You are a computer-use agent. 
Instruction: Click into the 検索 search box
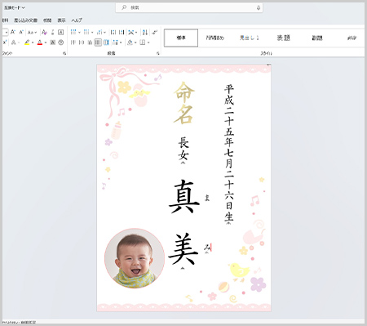coord(189,7)
